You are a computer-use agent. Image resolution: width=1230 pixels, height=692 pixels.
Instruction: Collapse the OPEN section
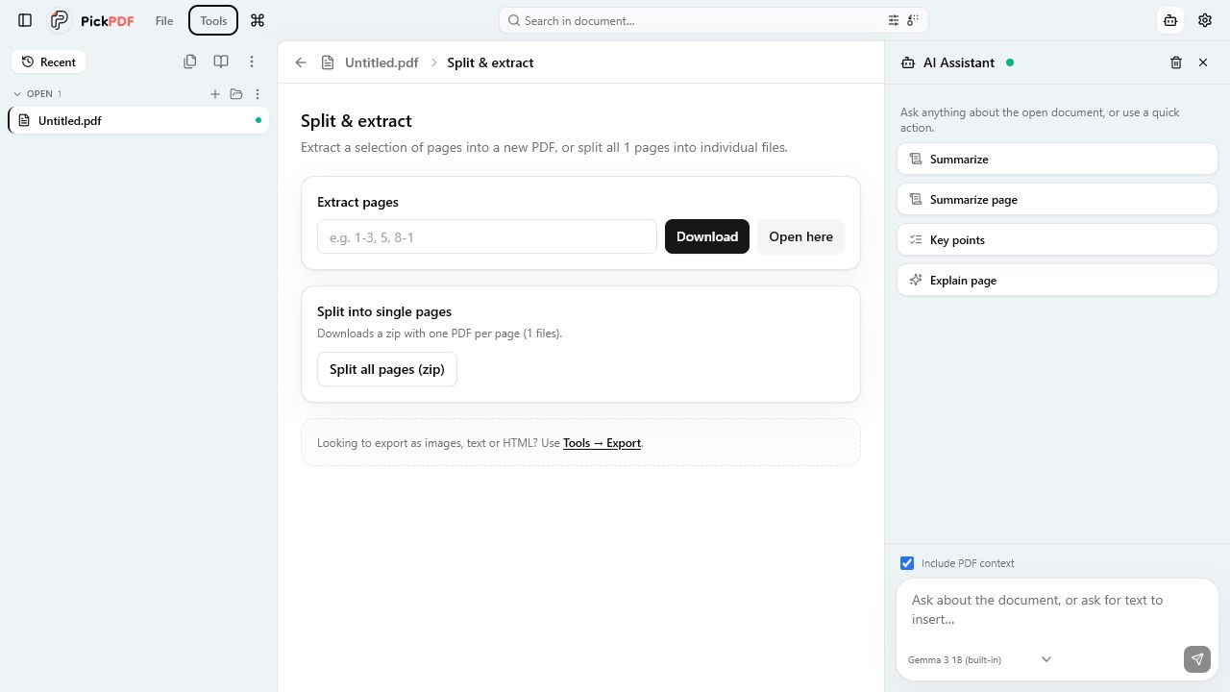[37, 93]
